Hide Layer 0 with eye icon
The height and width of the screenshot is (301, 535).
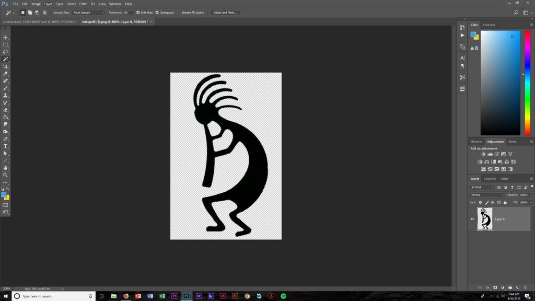point(472,219)
